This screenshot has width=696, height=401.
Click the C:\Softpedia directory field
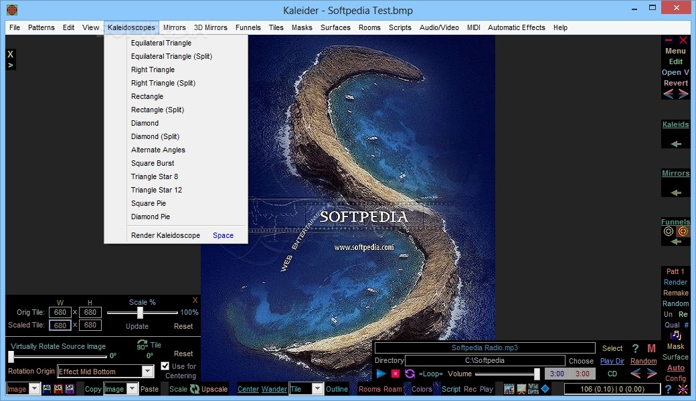click(x=485, y=361)
